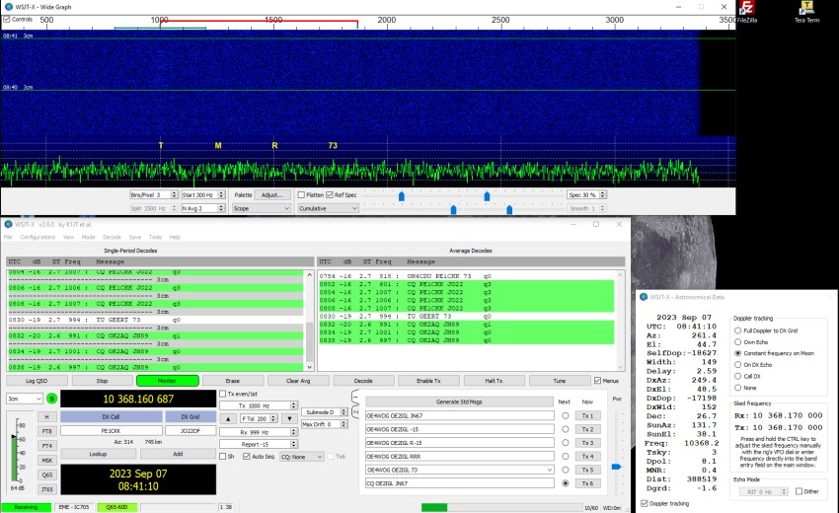Switch to FT8 mode button
This screenshot has width=839, height=513.
tap(46, 431)
